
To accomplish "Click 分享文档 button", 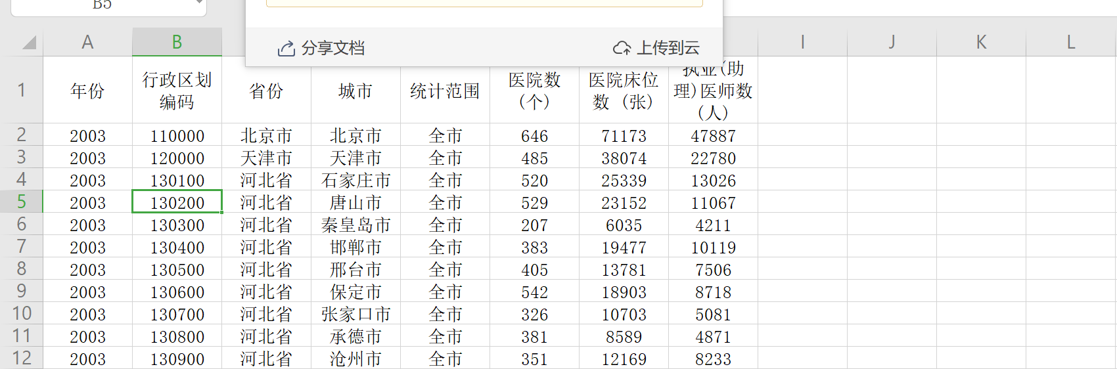I will (x=321, y=48).
